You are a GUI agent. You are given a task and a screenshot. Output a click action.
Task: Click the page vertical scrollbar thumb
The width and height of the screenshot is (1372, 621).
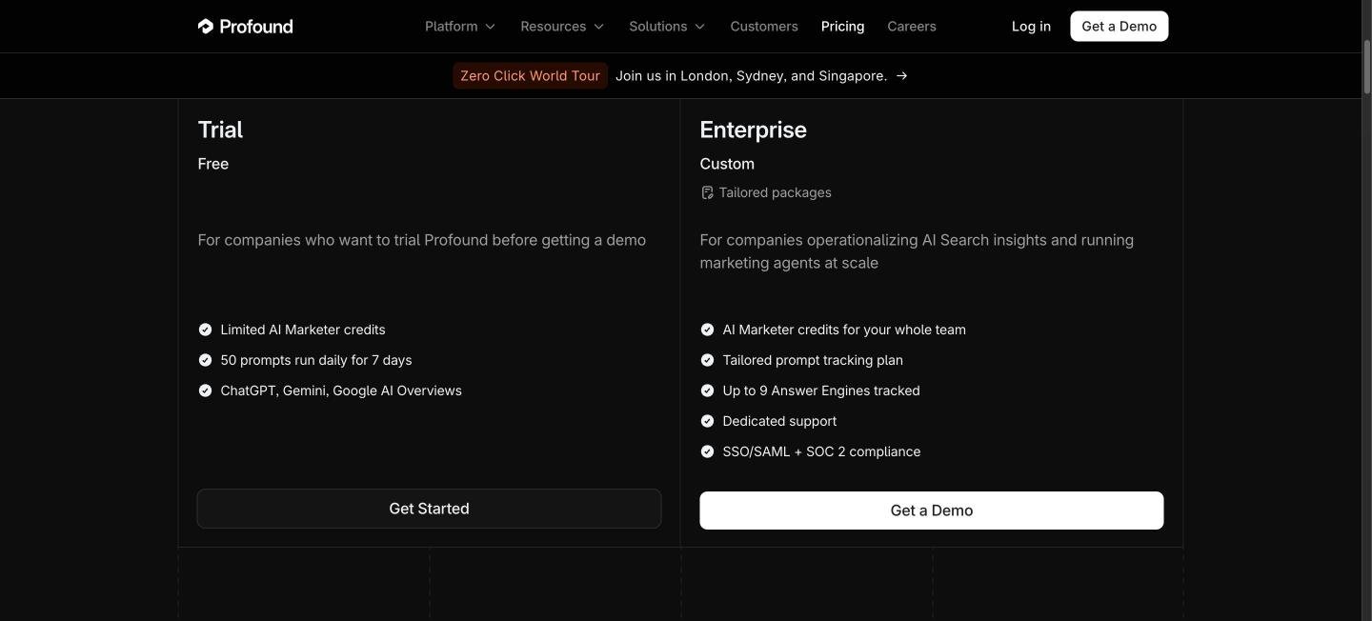click(1366, 67)
